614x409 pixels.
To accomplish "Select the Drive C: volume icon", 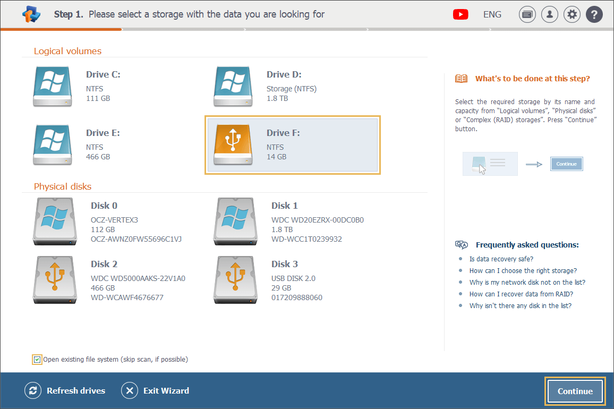I will click(x=52, y=86).
